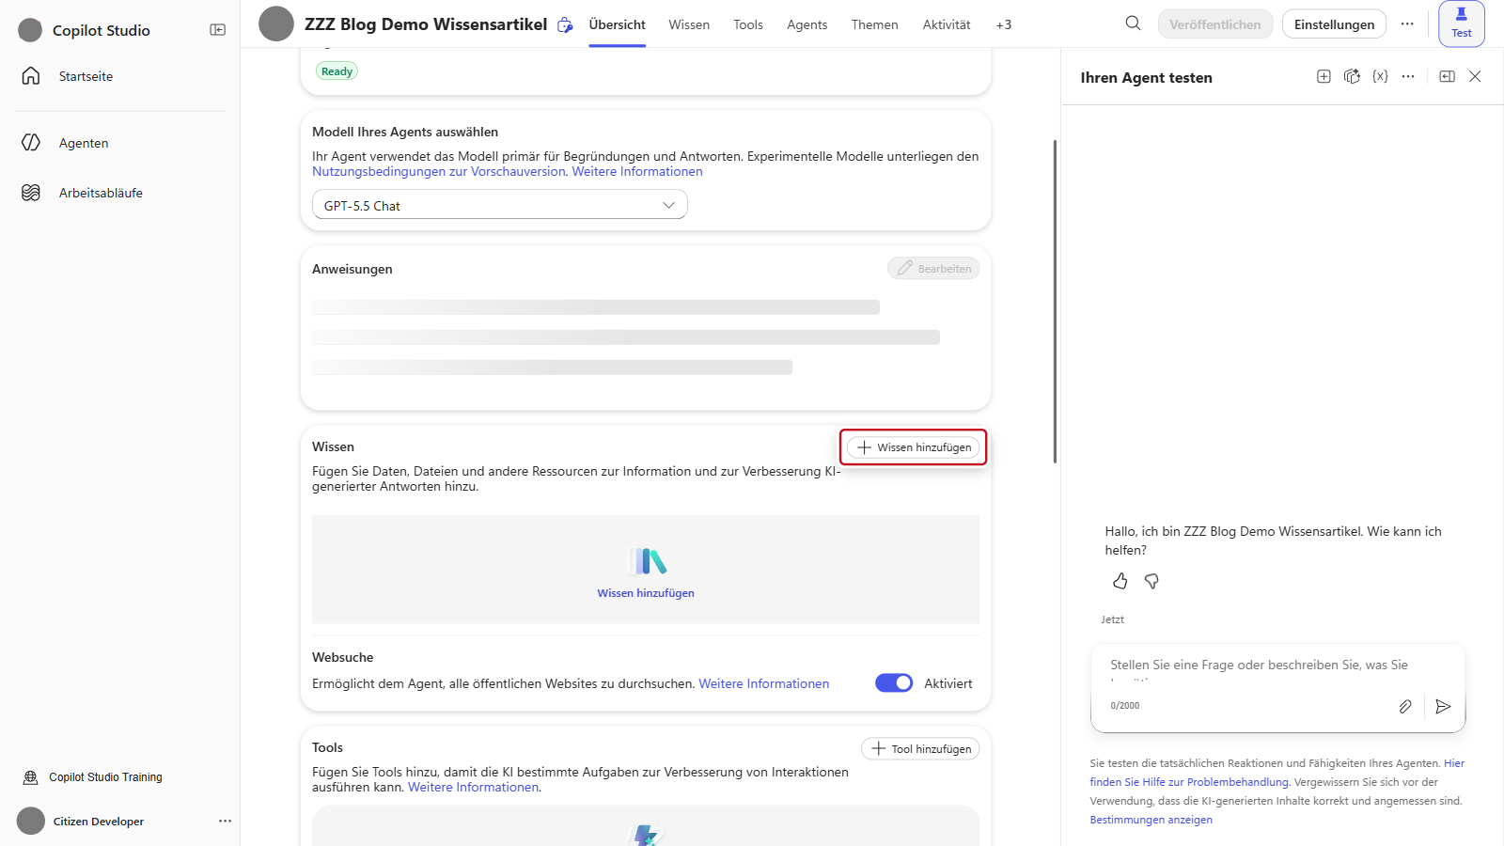The width and height of the screenshot is (1504, 846).
Task: Open variables curly-brace icon in test panel
Action: click(1380, 77)
